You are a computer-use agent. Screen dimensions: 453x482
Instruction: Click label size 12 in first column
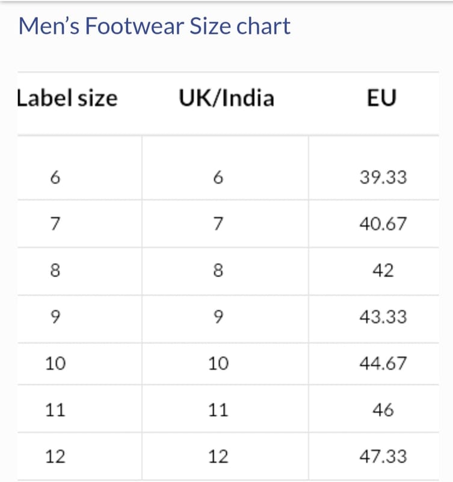(55, 457)
